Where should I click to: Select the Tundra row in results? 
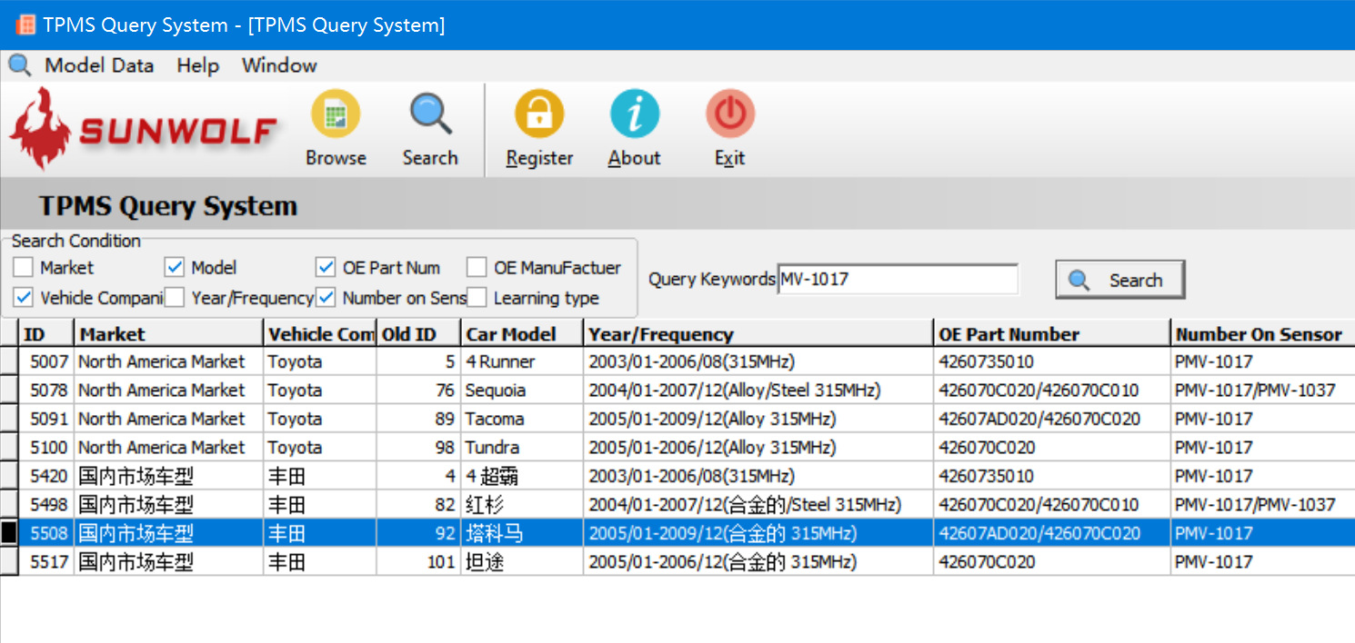(492, 448)
